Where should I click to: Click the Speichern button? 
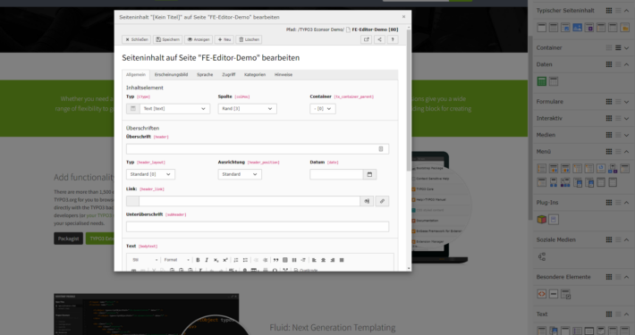(x=167, y=39)
